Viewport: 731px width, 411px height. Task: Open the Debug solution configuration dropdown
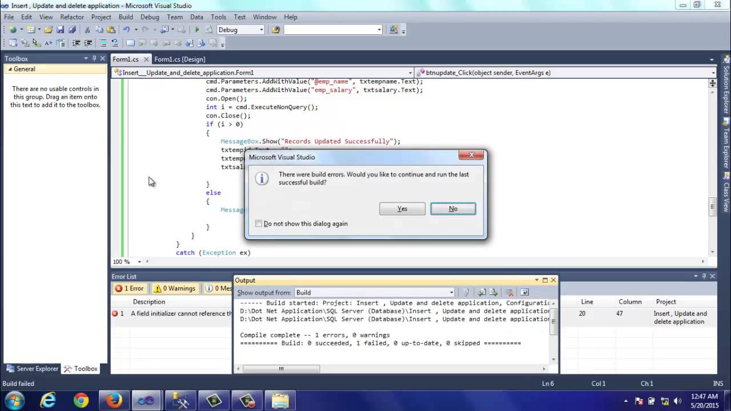coord(262,30)
